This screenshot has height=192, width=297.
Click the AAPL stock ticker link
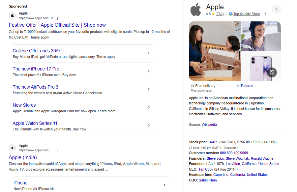(214, 142)
